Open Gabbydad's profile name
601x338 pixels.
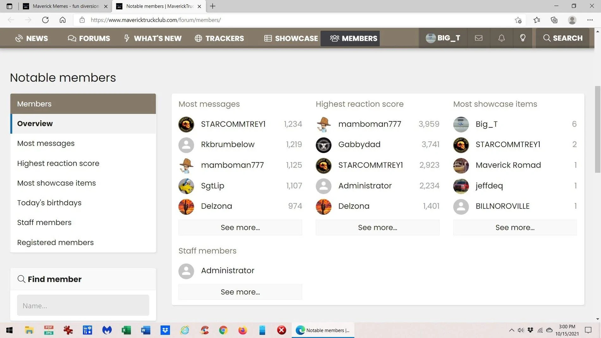tap(359, 144)
